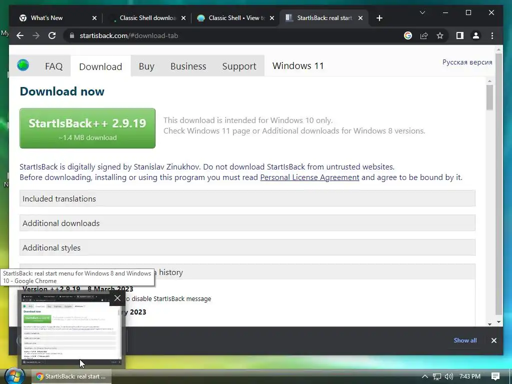The width and height of the screenshot is (512, 384).
Task: Open the tab search dropdown chevron
Action: coord(422,12)
